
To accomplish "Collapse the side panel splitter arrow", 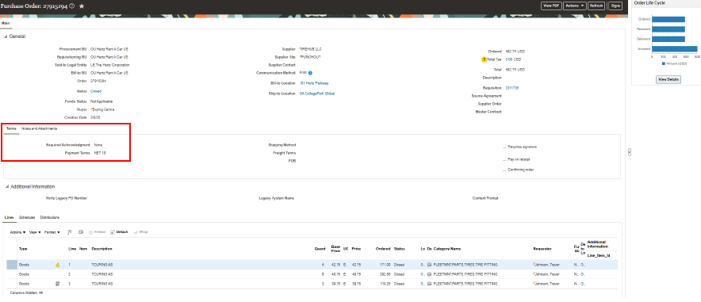I will click(x=630, y=152).
